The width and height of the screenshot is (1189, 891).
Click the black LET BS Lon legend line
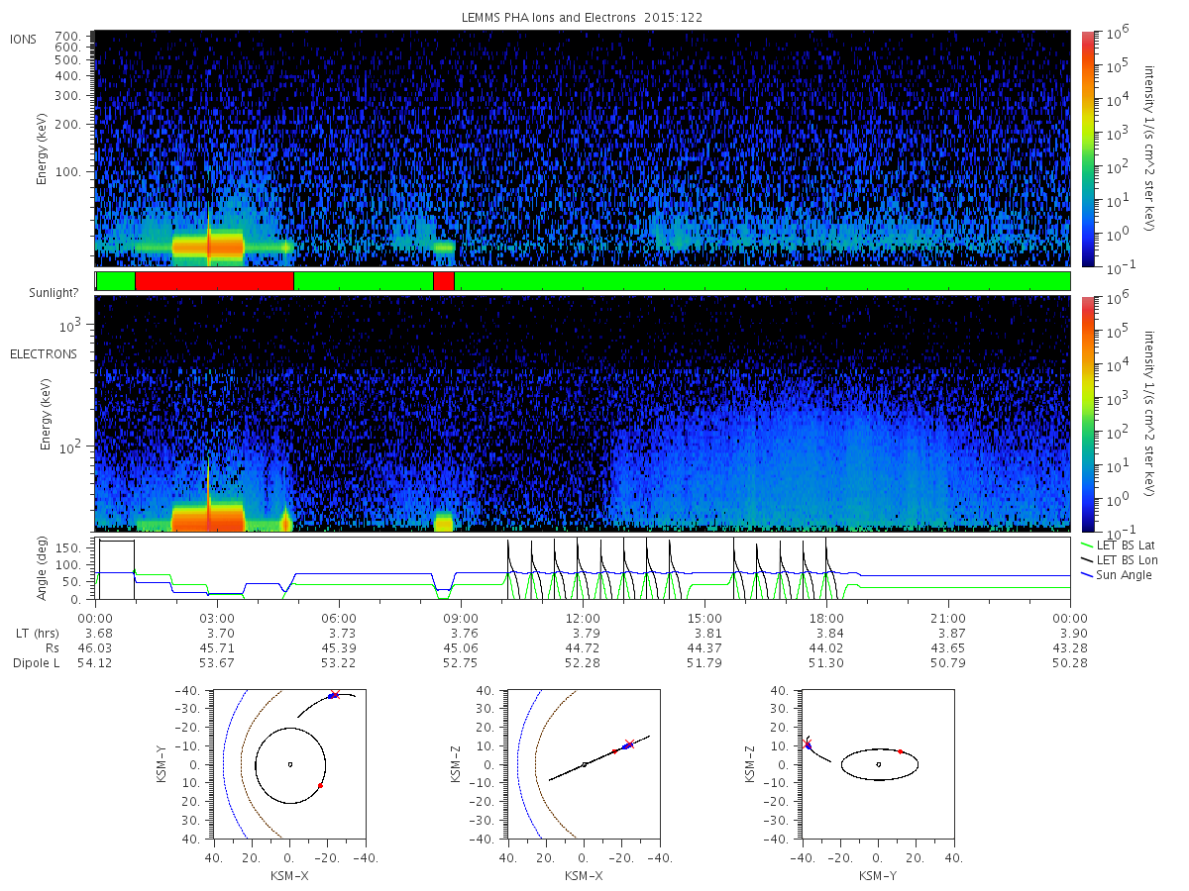pos(1088,560)
